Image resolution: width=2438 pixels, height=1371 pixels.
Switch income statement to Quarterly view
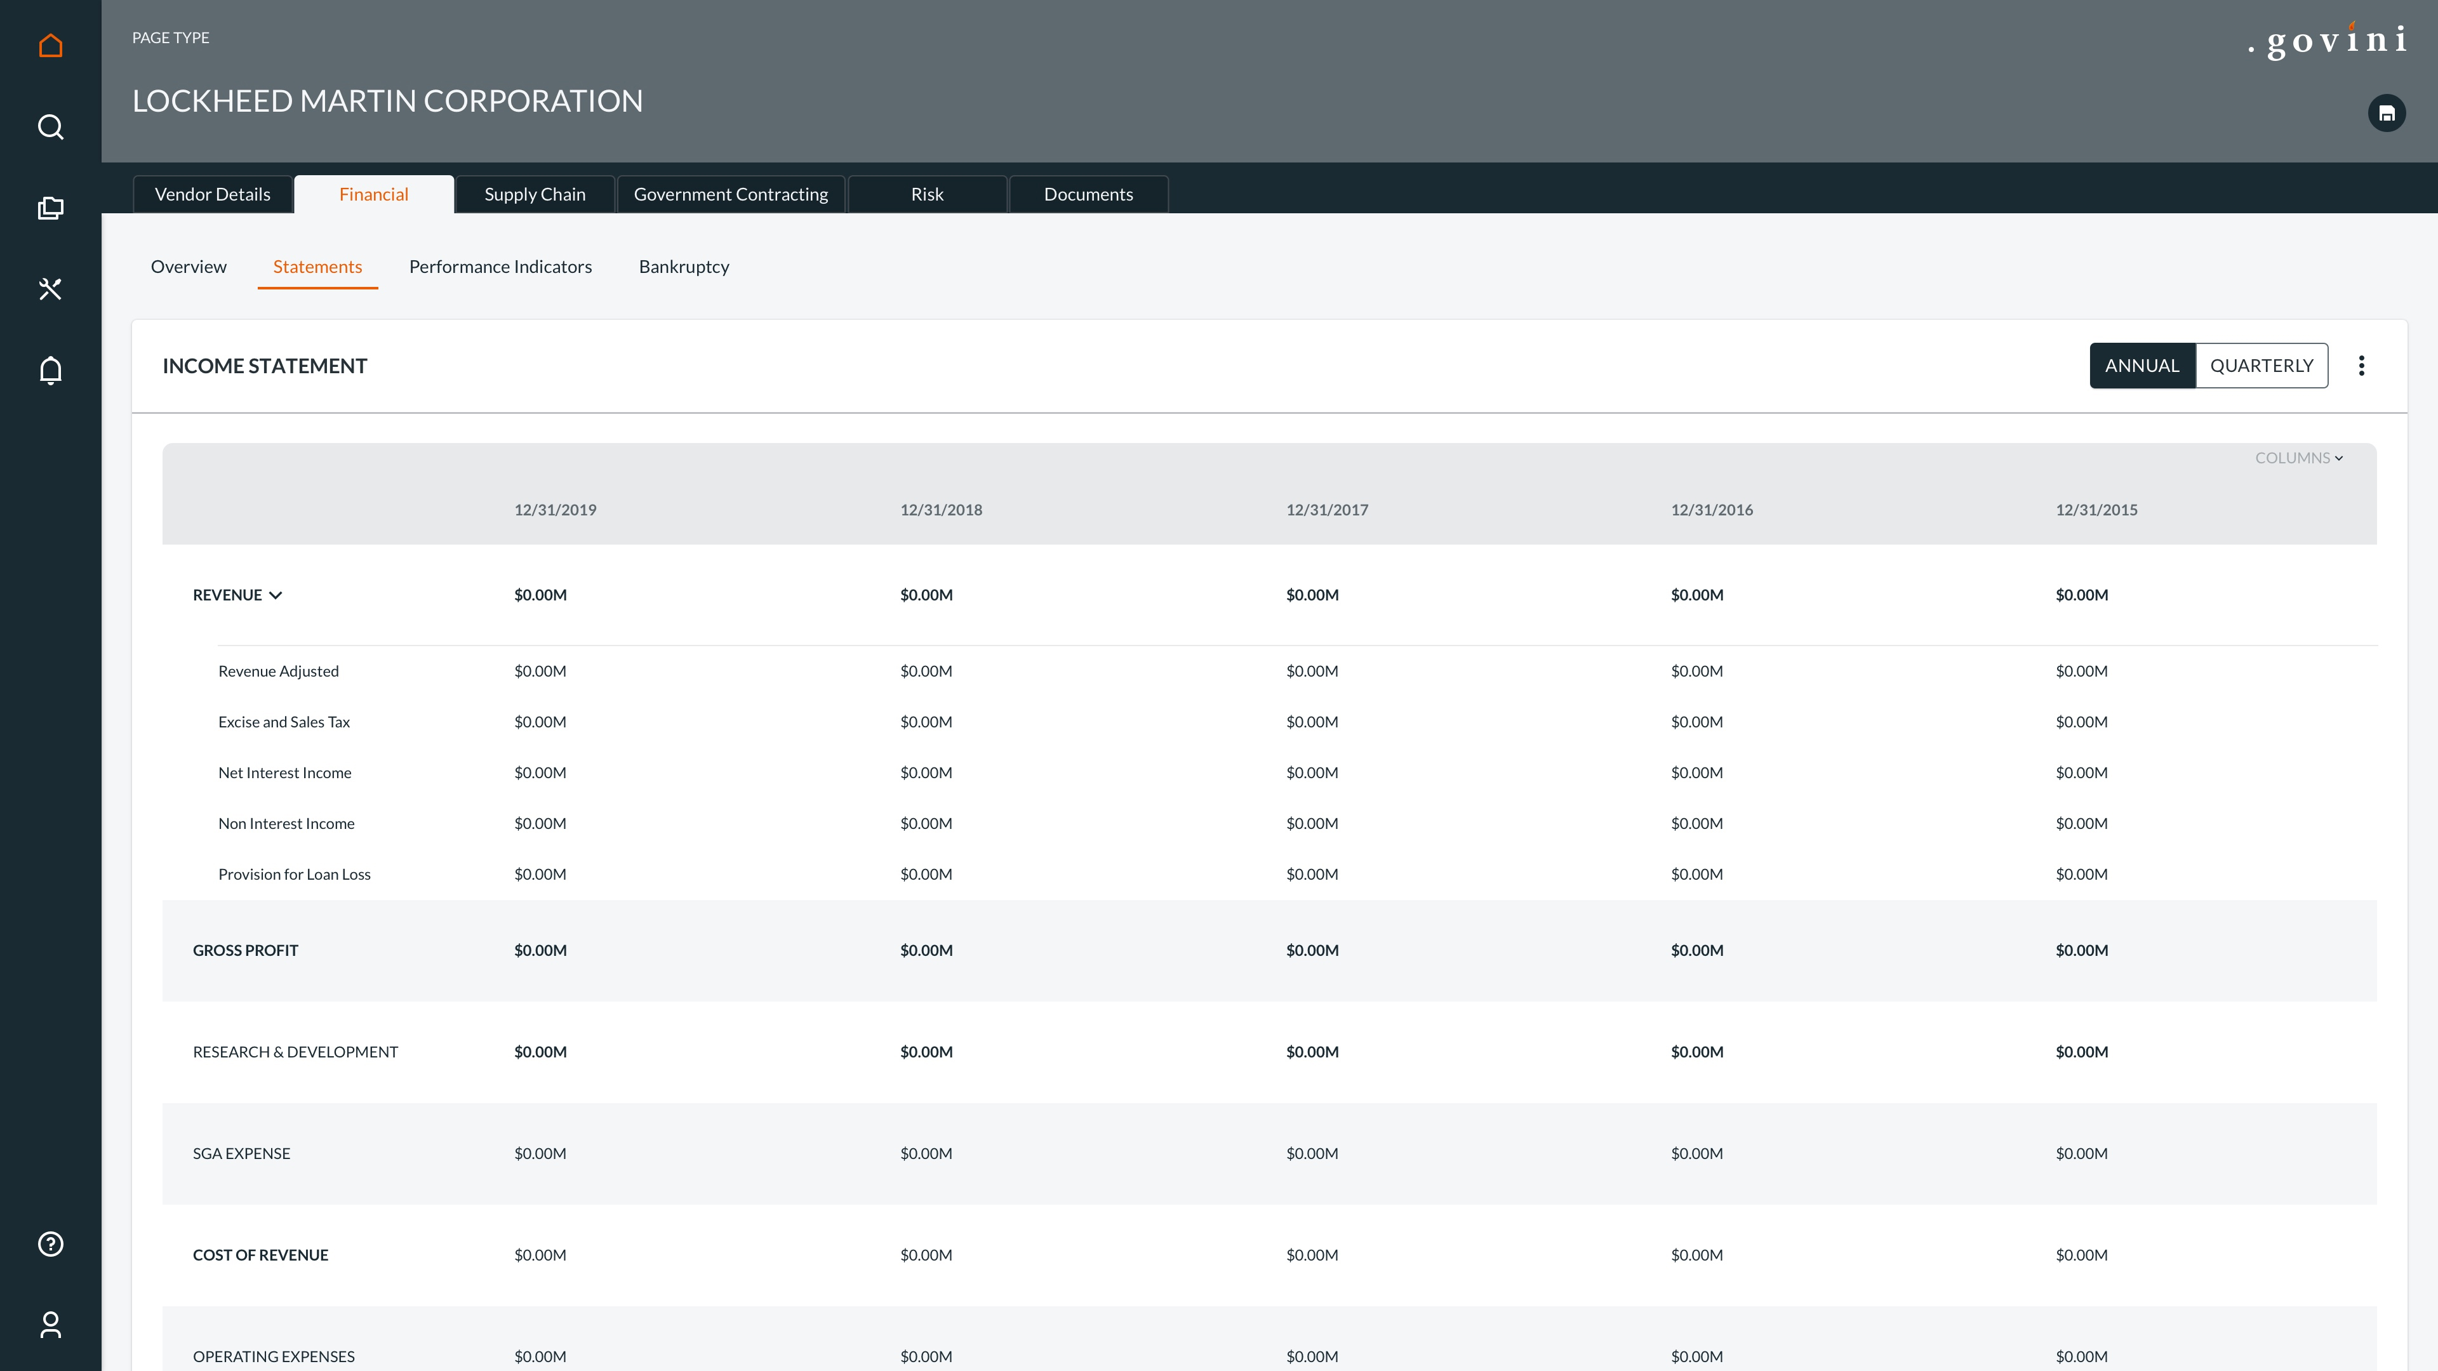(2261, 365)
